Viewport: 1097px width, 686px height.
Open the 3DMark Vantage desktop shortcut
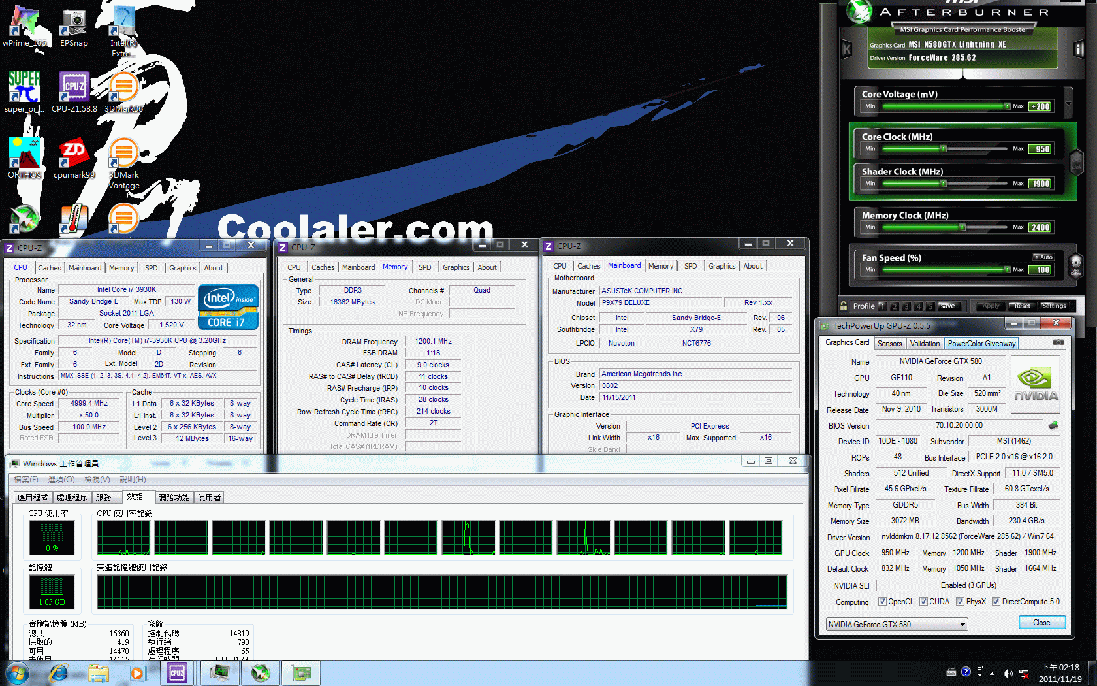pyautogui.click(x=123, y=163)
